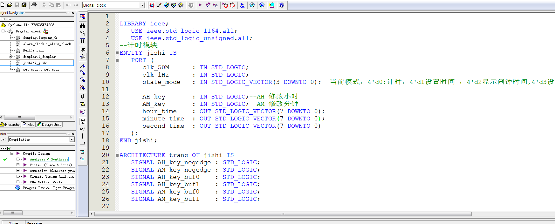Open the Flow Compilation dropdown
The height and width of the screenshot is (224, 555).
72,139
